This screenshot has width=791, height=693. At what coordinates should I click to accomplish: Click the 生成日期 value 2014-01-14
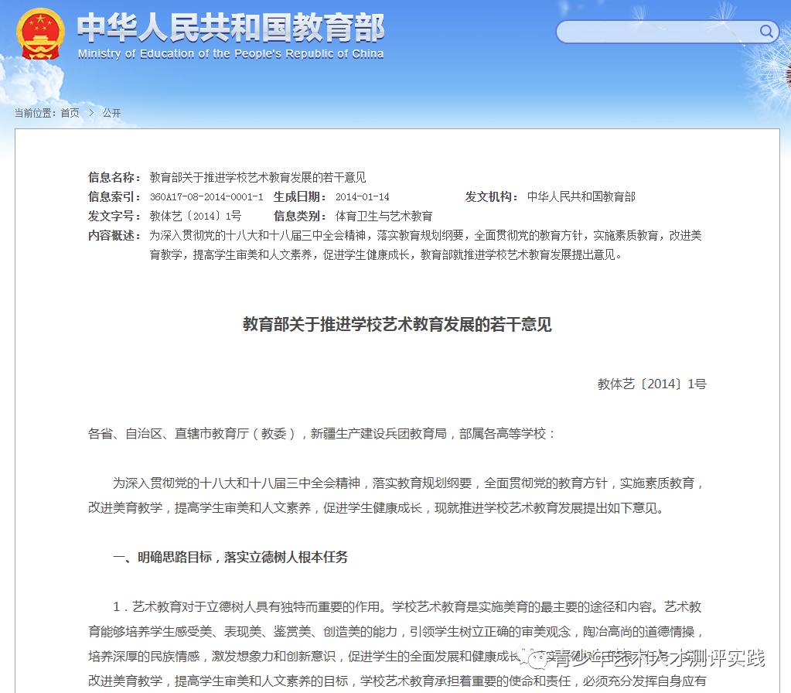(x=361, y=196)
